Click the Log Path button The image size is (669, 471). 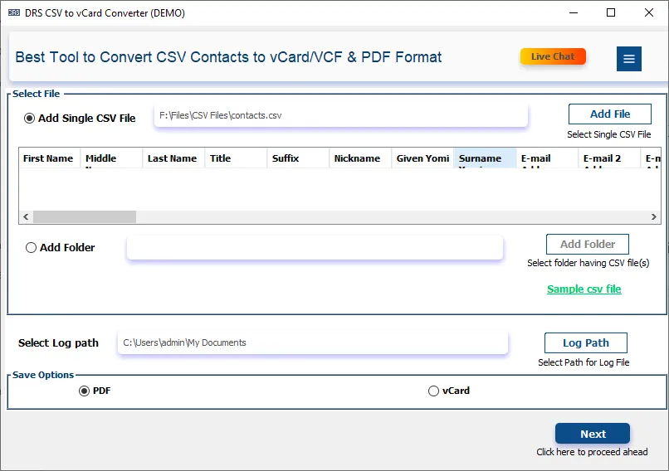(586, 342)
